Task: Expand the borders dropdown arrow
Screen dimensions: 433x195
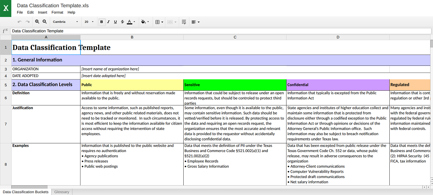Action: click(162, 22)
